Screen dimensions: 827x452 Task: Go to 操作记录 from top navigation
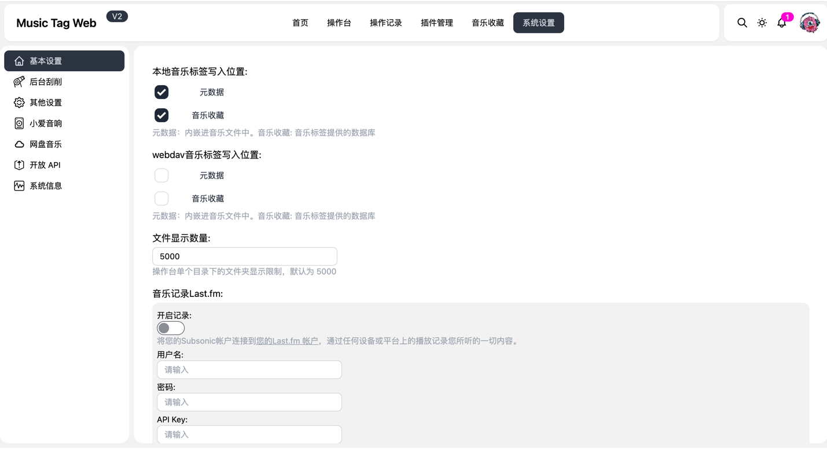385,23
